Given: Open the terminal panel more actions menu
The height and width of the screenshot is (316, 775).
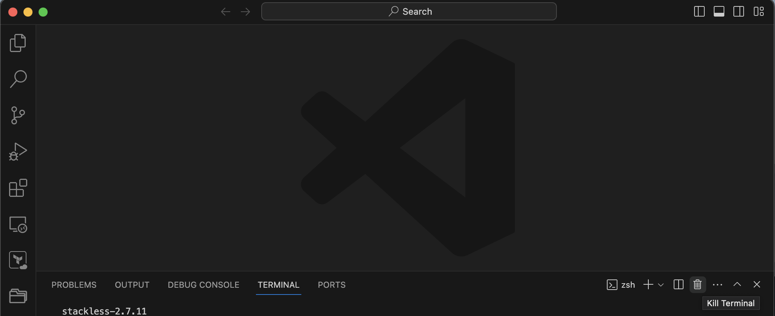Looking at the screenshot, I should (x=718, y=285).
